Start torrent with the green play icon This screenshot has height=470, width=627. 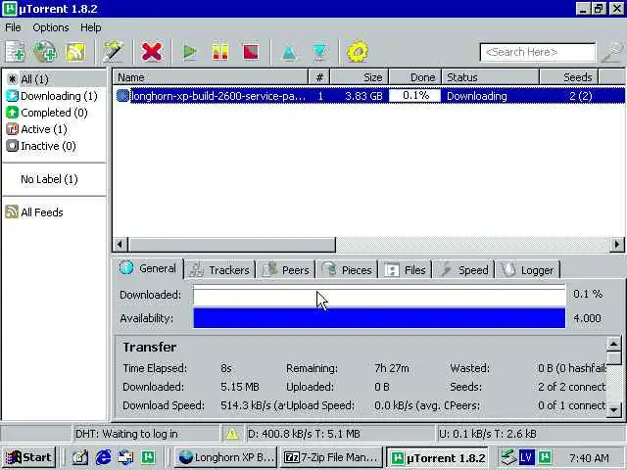[189, 52]
